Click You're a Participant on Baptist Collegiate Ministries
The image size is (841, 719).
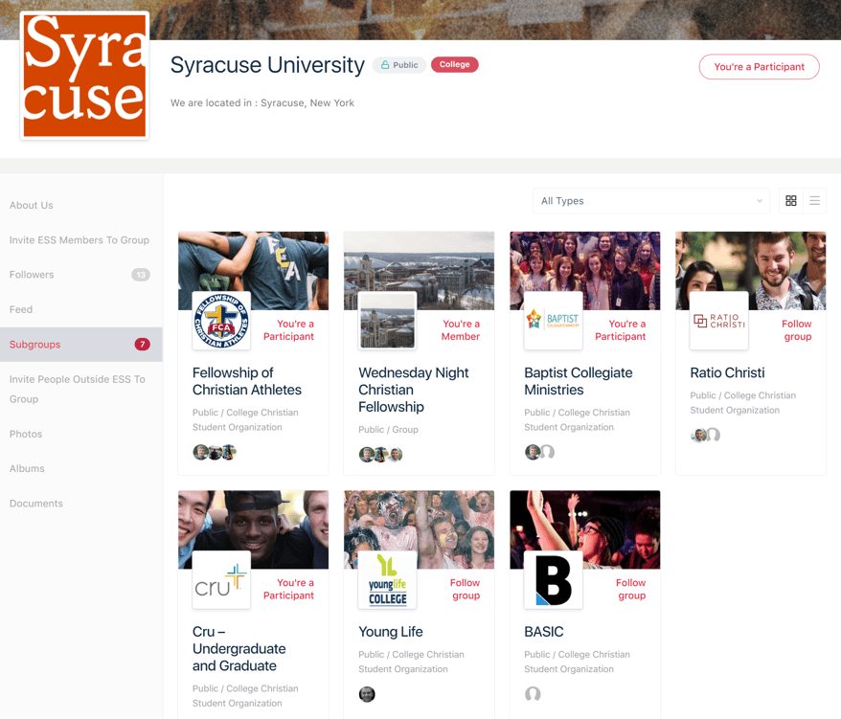point(621,330)
